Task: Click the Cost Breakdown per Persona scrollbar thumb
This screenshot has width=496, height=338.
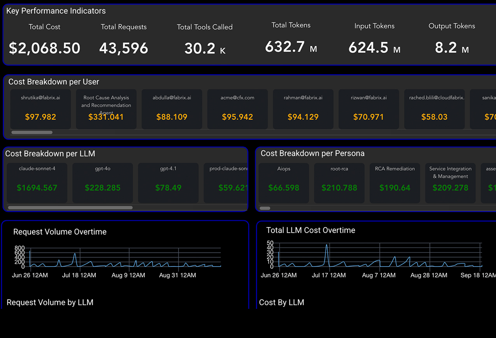Action: tap(265, 208)
